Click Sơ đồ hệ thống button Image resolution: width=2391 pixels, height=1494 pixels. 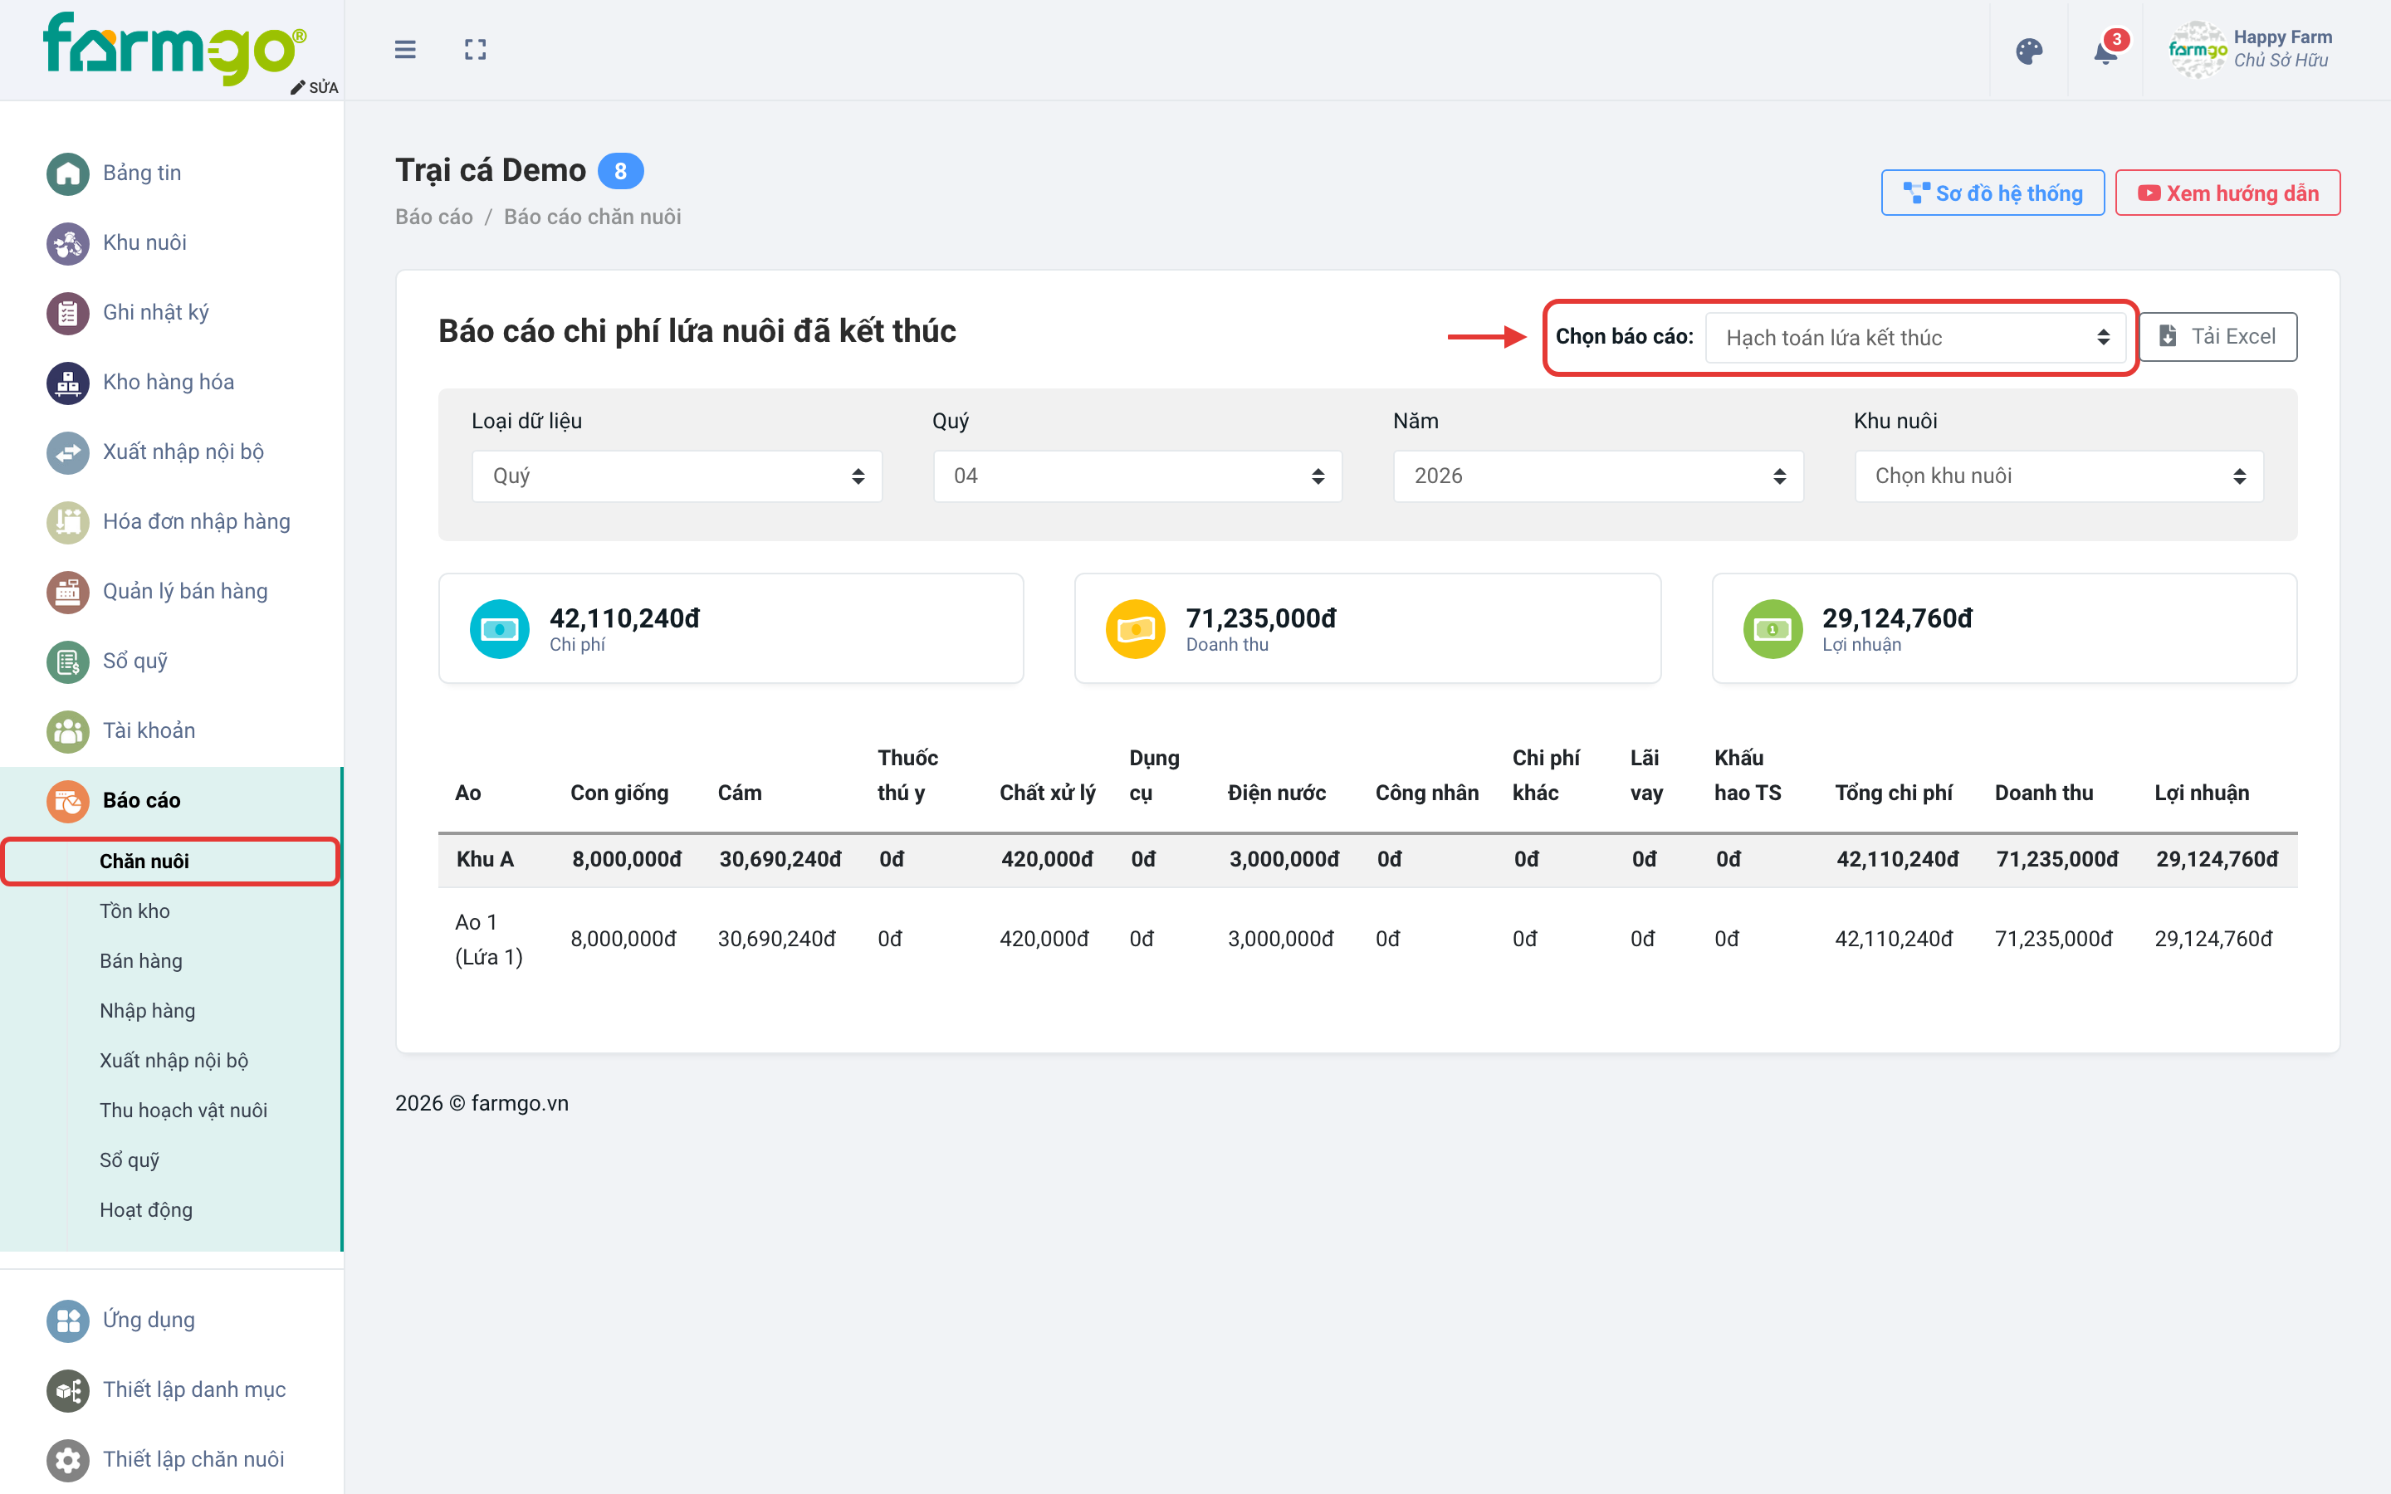(1992, 193)
